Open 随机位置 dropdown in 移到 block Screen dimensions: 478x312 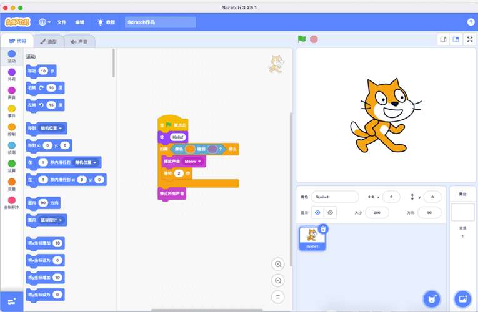[52, 128]
